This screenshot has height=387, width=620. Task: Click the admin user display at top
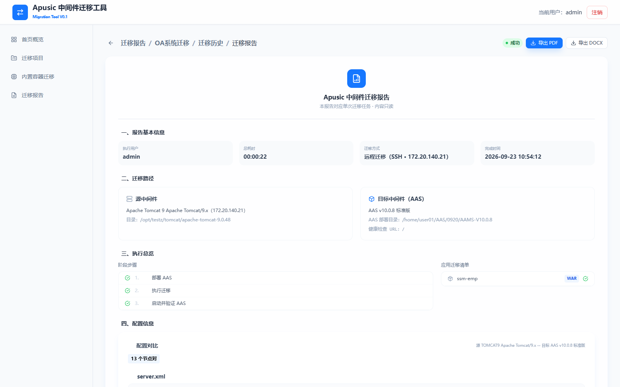[560, 12]
